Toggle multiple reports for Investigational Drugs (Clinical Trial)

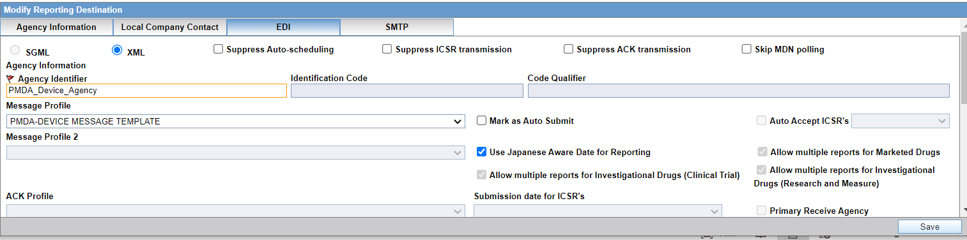tap(481, 175)
